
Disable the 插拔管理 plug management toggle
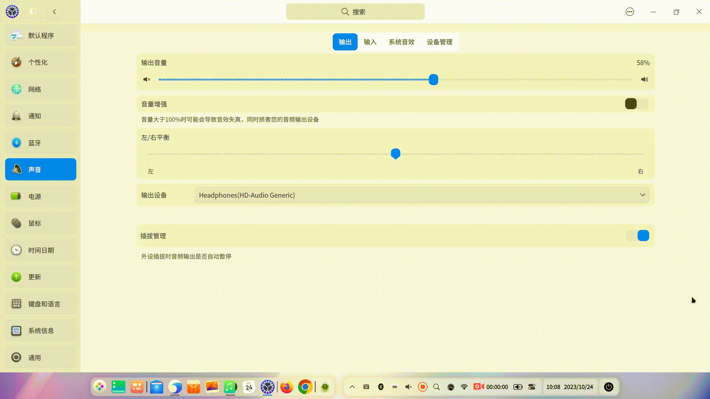pyautogui.click(x=637, y=235)
